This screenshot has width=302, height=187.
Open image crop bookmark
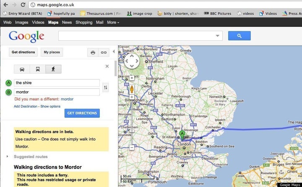click(140, 13)
